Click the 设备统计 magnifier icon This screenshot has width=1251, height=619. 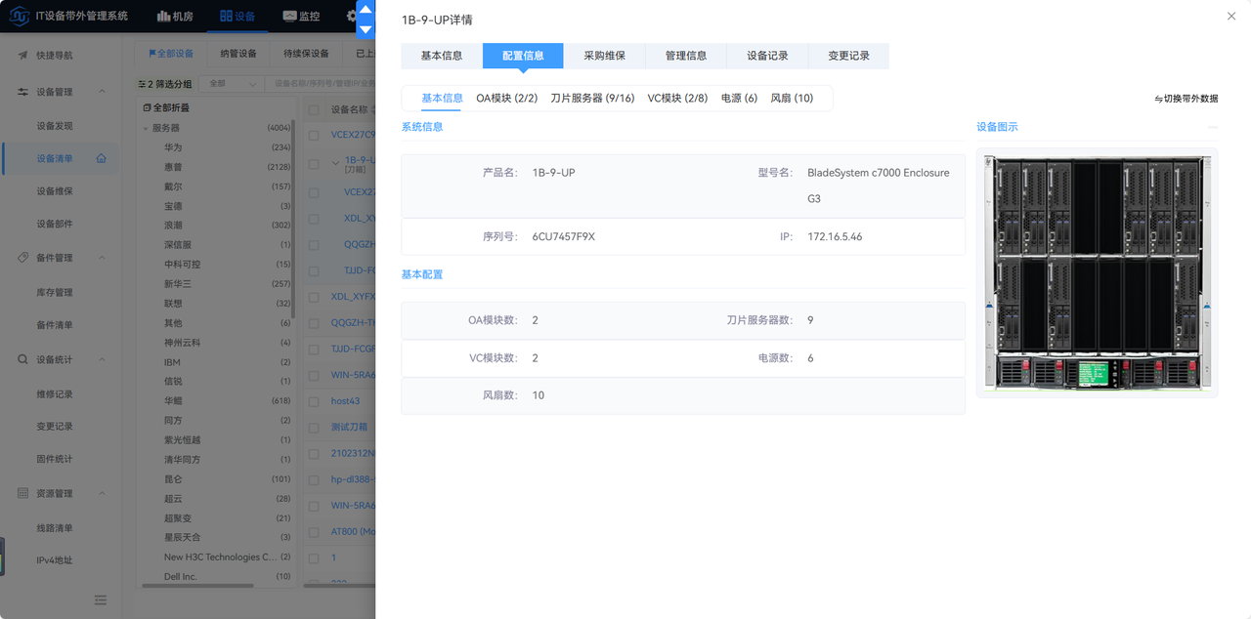click(22, 359)
